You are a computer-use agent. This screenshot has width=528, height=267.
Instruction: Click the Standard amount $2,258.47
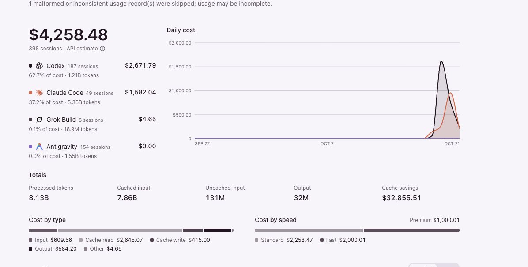tap(300, 240)
